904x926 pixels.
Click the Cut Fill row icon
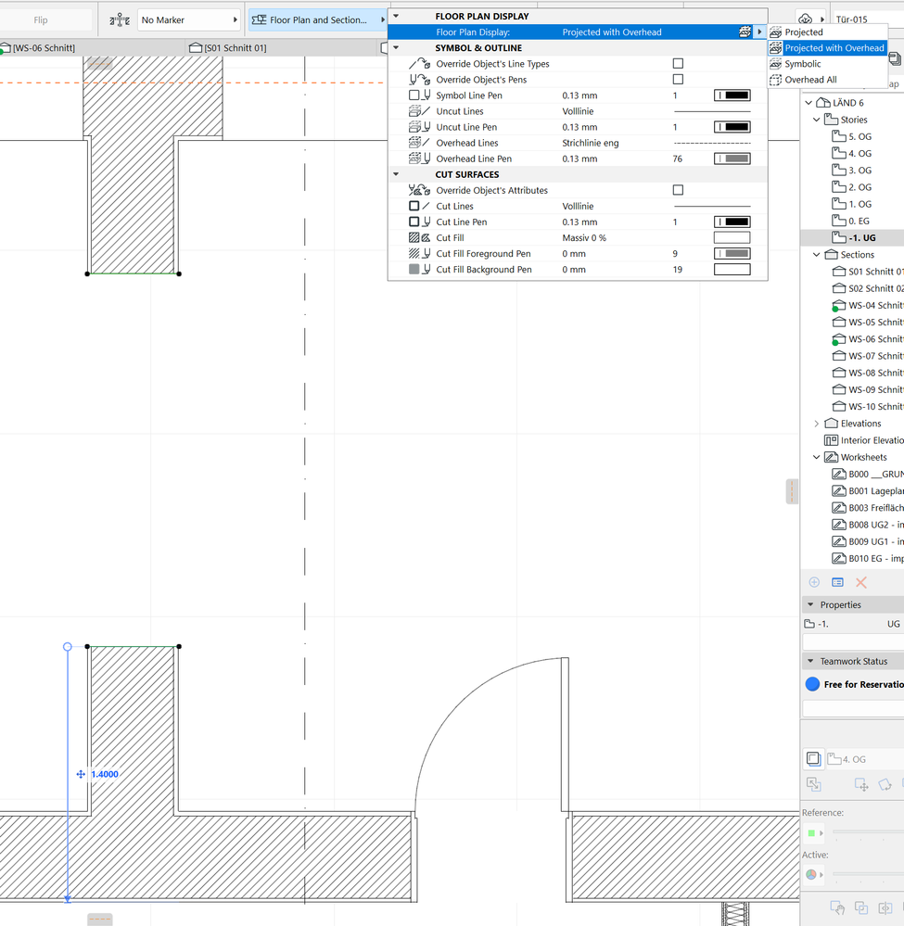point(419,238)
